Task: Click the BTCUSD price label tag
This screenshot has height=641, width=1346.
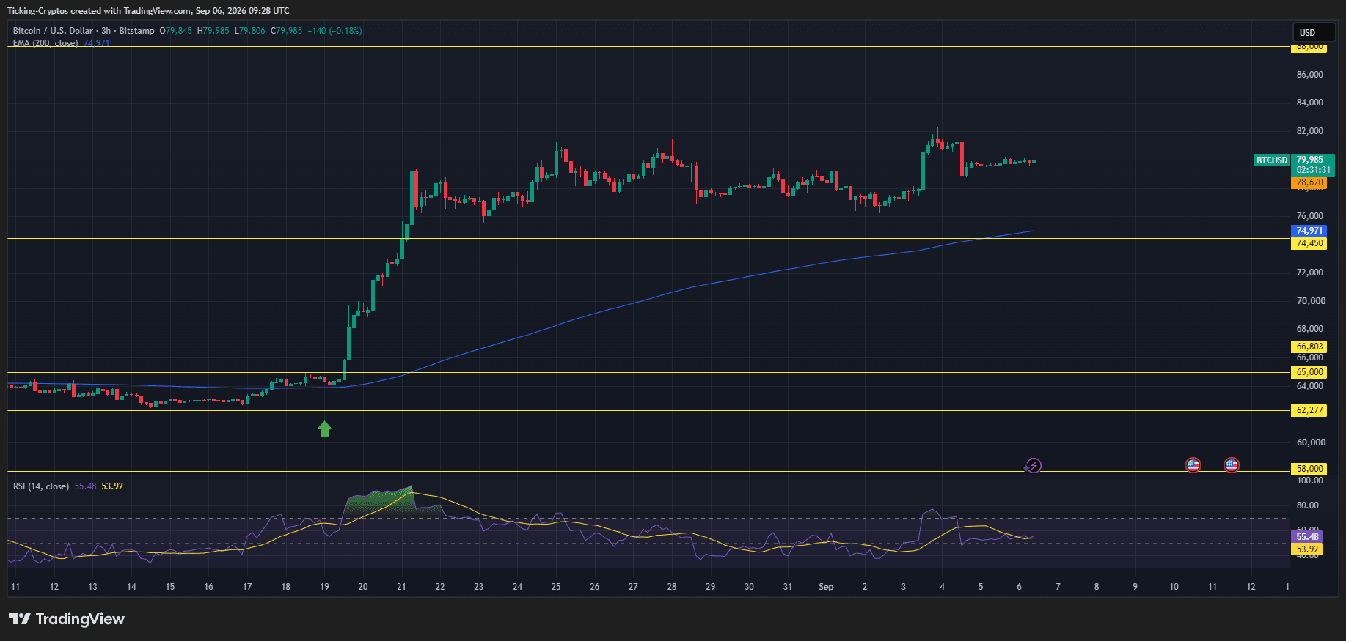Action: [1271, 160]
